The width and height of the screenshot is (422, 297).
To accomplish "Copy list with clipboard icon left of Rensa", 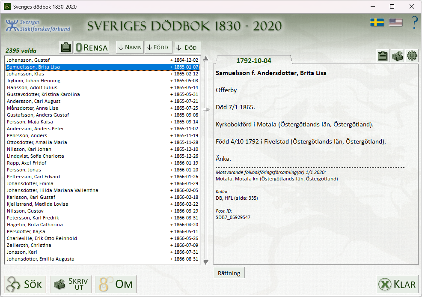I will tap(66, 48).
